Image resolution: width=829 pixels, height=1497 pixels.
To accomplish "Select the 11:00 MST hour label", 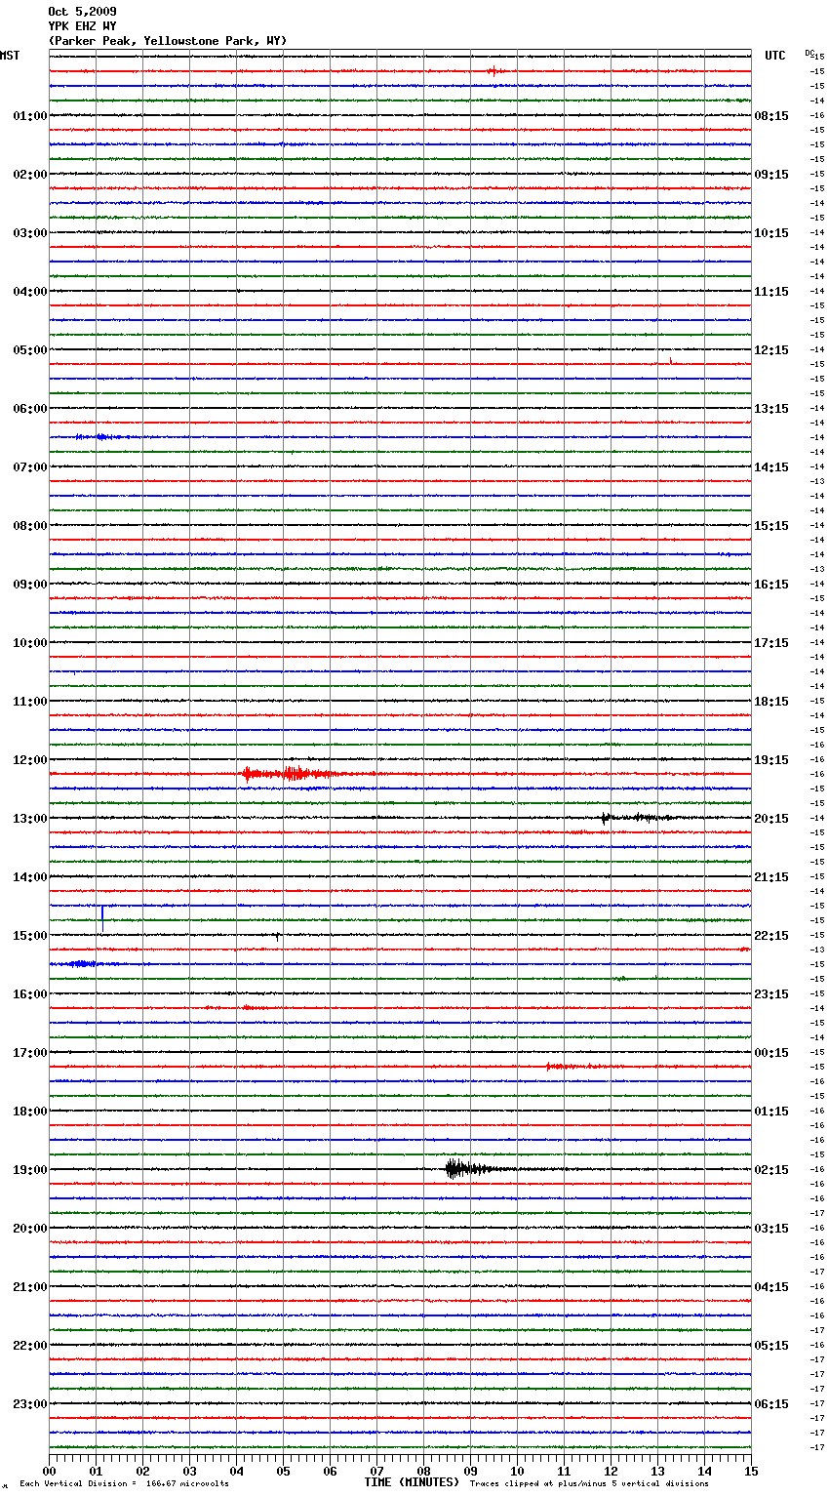I will (30, 702).
